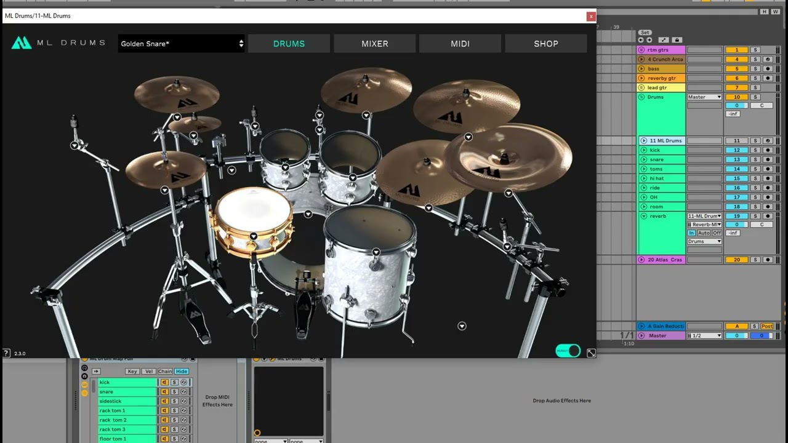788x443 pixels.
Task: Open the help question mark in ML Drums
Action: (6, 353)
